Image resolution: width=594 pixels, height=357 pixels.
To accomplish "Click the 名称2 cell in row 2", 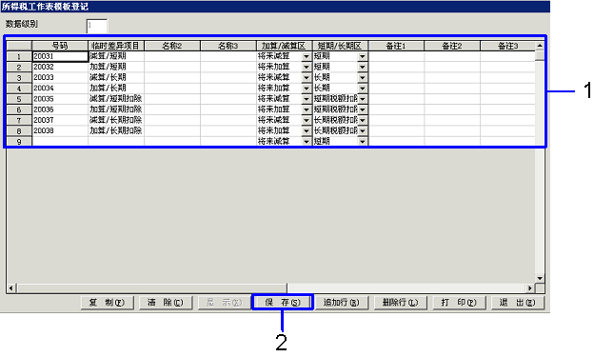I will pyautogui.click(x=172, y=67).
